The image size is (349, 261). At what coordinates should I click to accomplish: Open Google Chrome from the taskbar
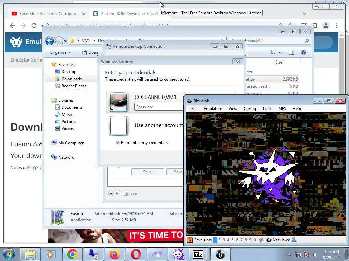point(72,254)
